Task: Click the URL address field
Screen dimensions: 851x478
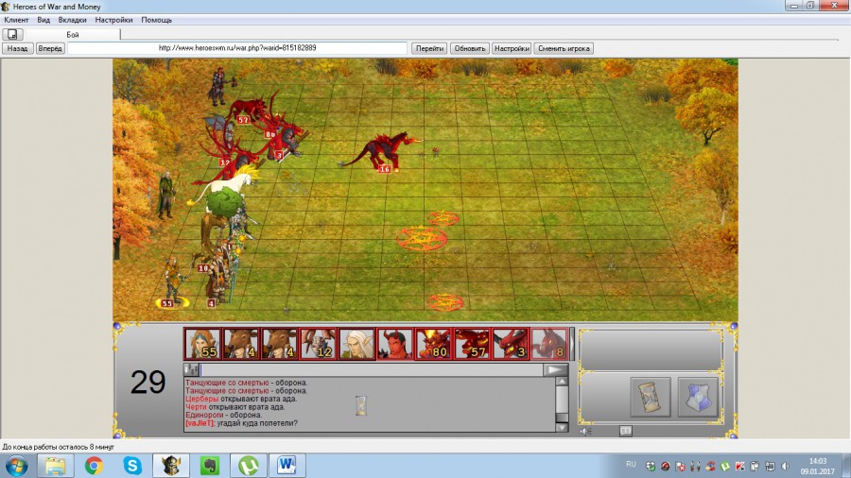Action: (237, 47)
